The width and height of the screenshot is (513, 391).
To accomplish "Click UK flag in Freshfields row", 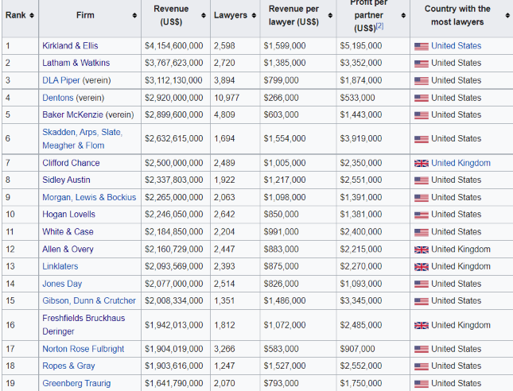I will click(422, 325).
